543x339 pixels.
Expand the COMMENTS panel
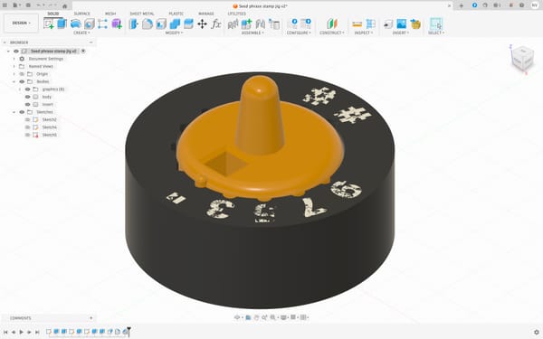(x=91, y=318)
